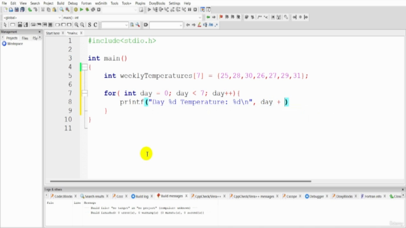Start debugger with Debug/Continue arrow icon
Viewport: 406px width, 228px height.
pos(149,10)
